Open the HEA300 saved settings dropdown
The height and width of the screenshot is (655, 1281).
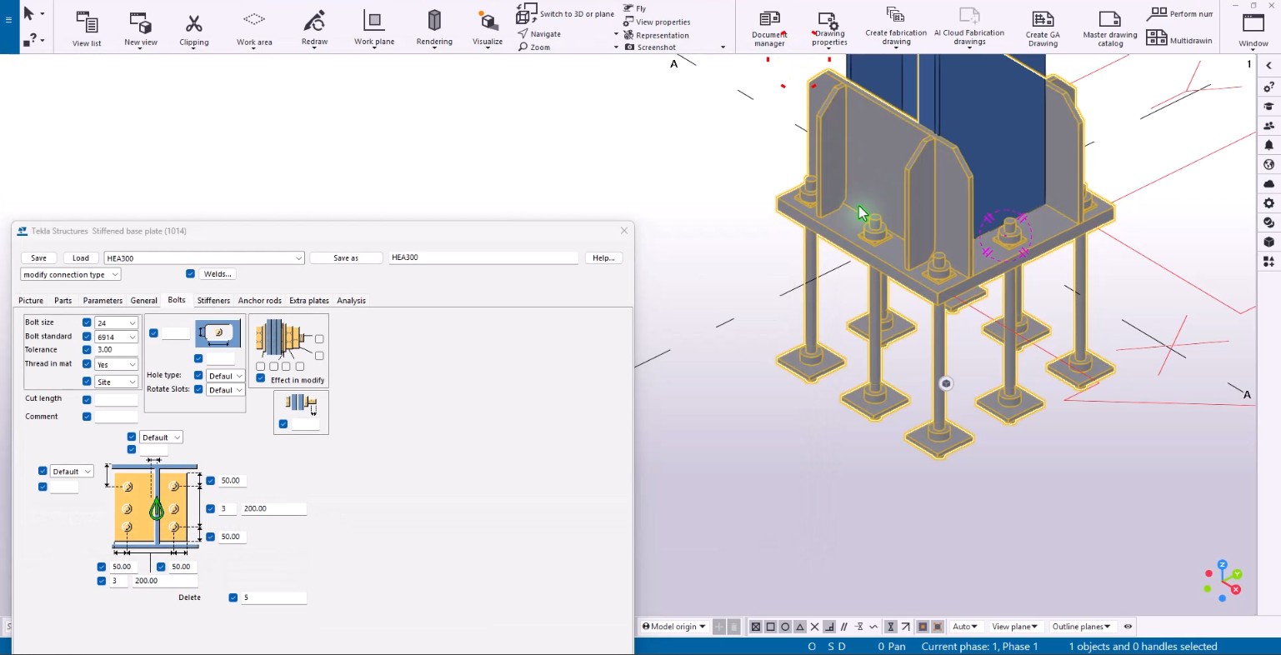point(204,258)
